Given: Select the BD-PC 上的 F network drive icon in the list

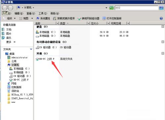Looking at the screenshot, I should 37,59.
